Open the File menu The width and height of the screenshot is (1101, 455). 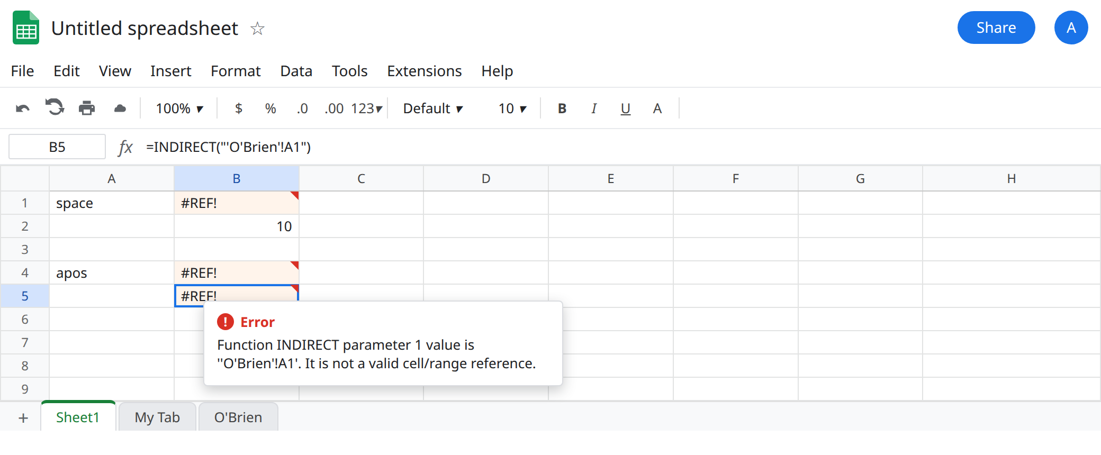(x=22, y=71)
